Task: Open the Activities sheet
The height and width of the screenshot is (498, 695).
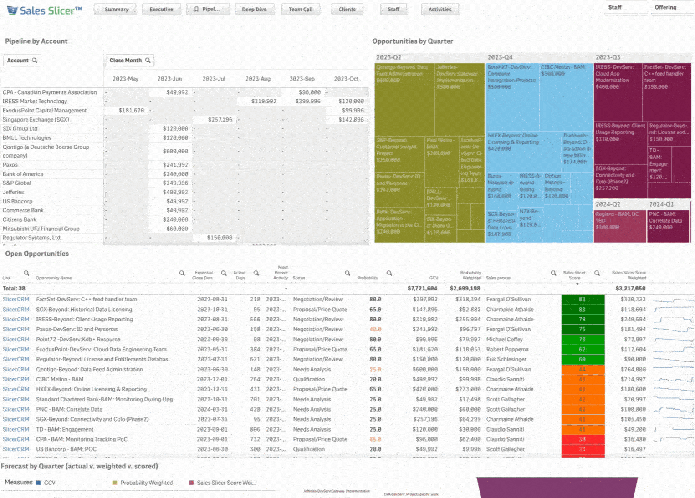Action: 440,9
